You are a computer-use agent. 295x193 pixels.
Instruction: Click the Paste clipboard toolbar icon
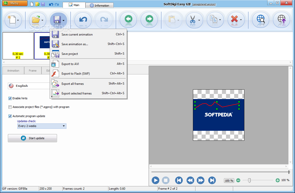click(x=172, y=20)
